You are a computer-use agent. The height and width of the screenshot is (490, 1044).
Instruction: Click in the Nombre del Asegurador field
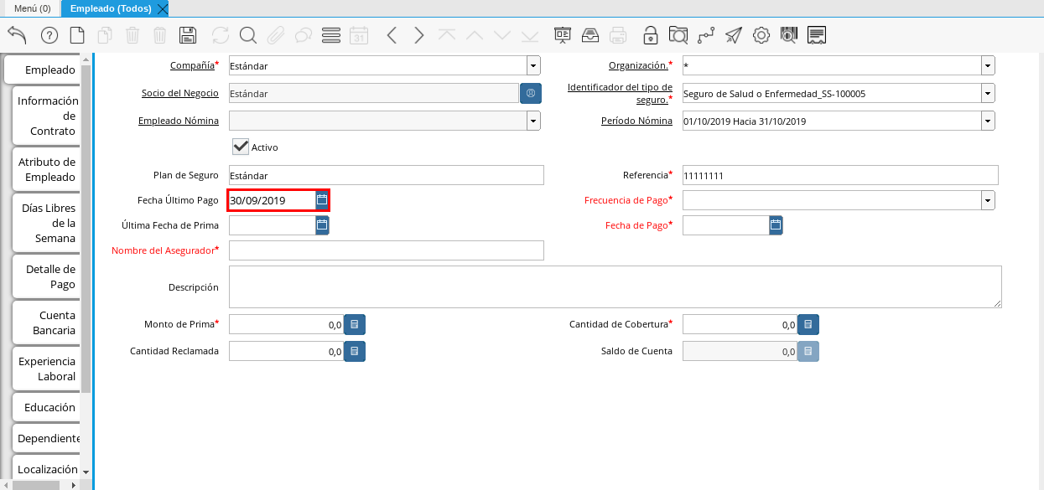click(387, 250)
